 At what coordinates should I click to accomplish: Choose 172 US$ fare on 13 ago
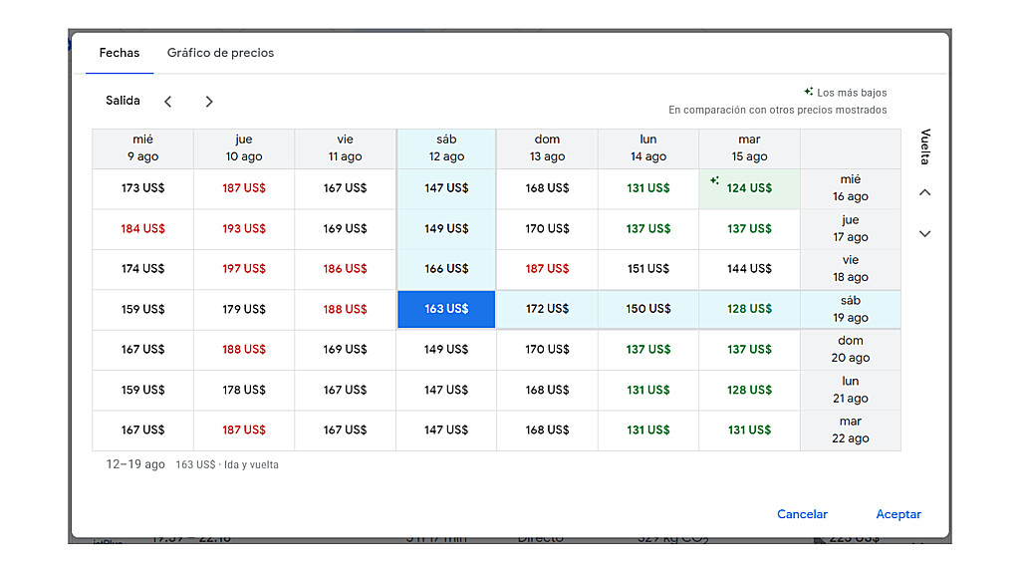pos(547,309)
